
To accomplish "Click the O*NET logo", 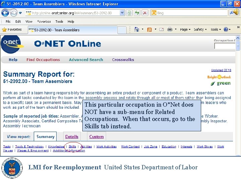I will (x=12, y=44).
